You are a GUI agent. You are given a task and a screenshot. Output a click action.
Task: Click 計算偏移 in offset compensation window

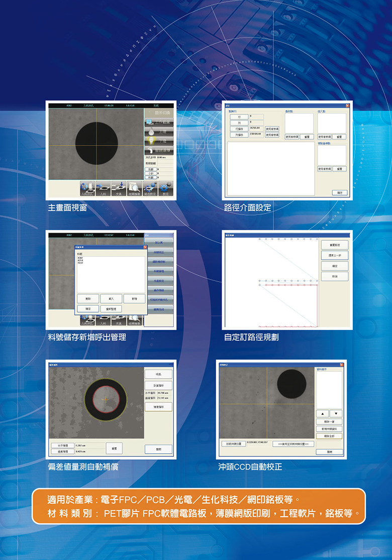(x=159, y=385)
